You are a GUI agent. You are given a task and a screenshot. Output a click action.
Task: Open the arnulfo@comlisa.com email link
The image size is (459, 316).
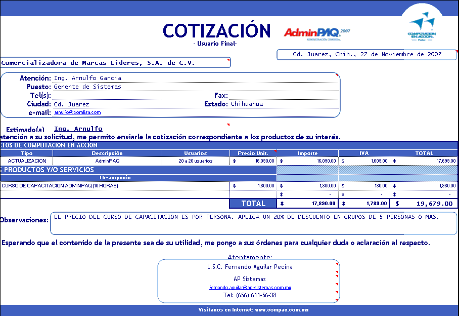point(77,112)
